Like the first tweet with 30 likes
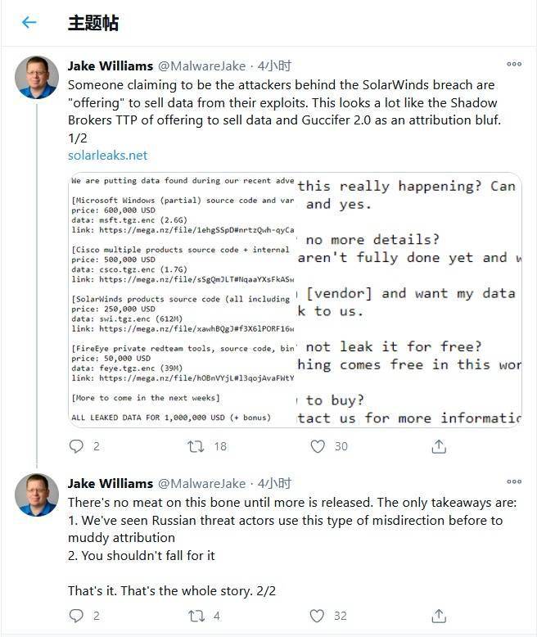 [318, 446]
